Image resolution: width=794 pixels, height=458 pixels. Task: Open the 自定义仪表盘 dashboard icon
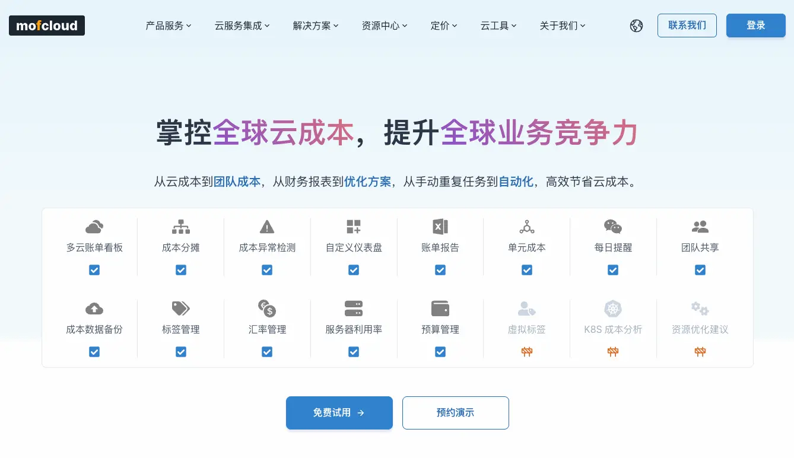pyautogui.click(x=353, y=227)
